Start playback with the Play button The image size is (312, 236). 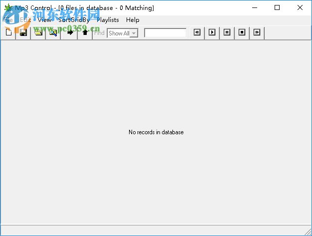point(212,32)
